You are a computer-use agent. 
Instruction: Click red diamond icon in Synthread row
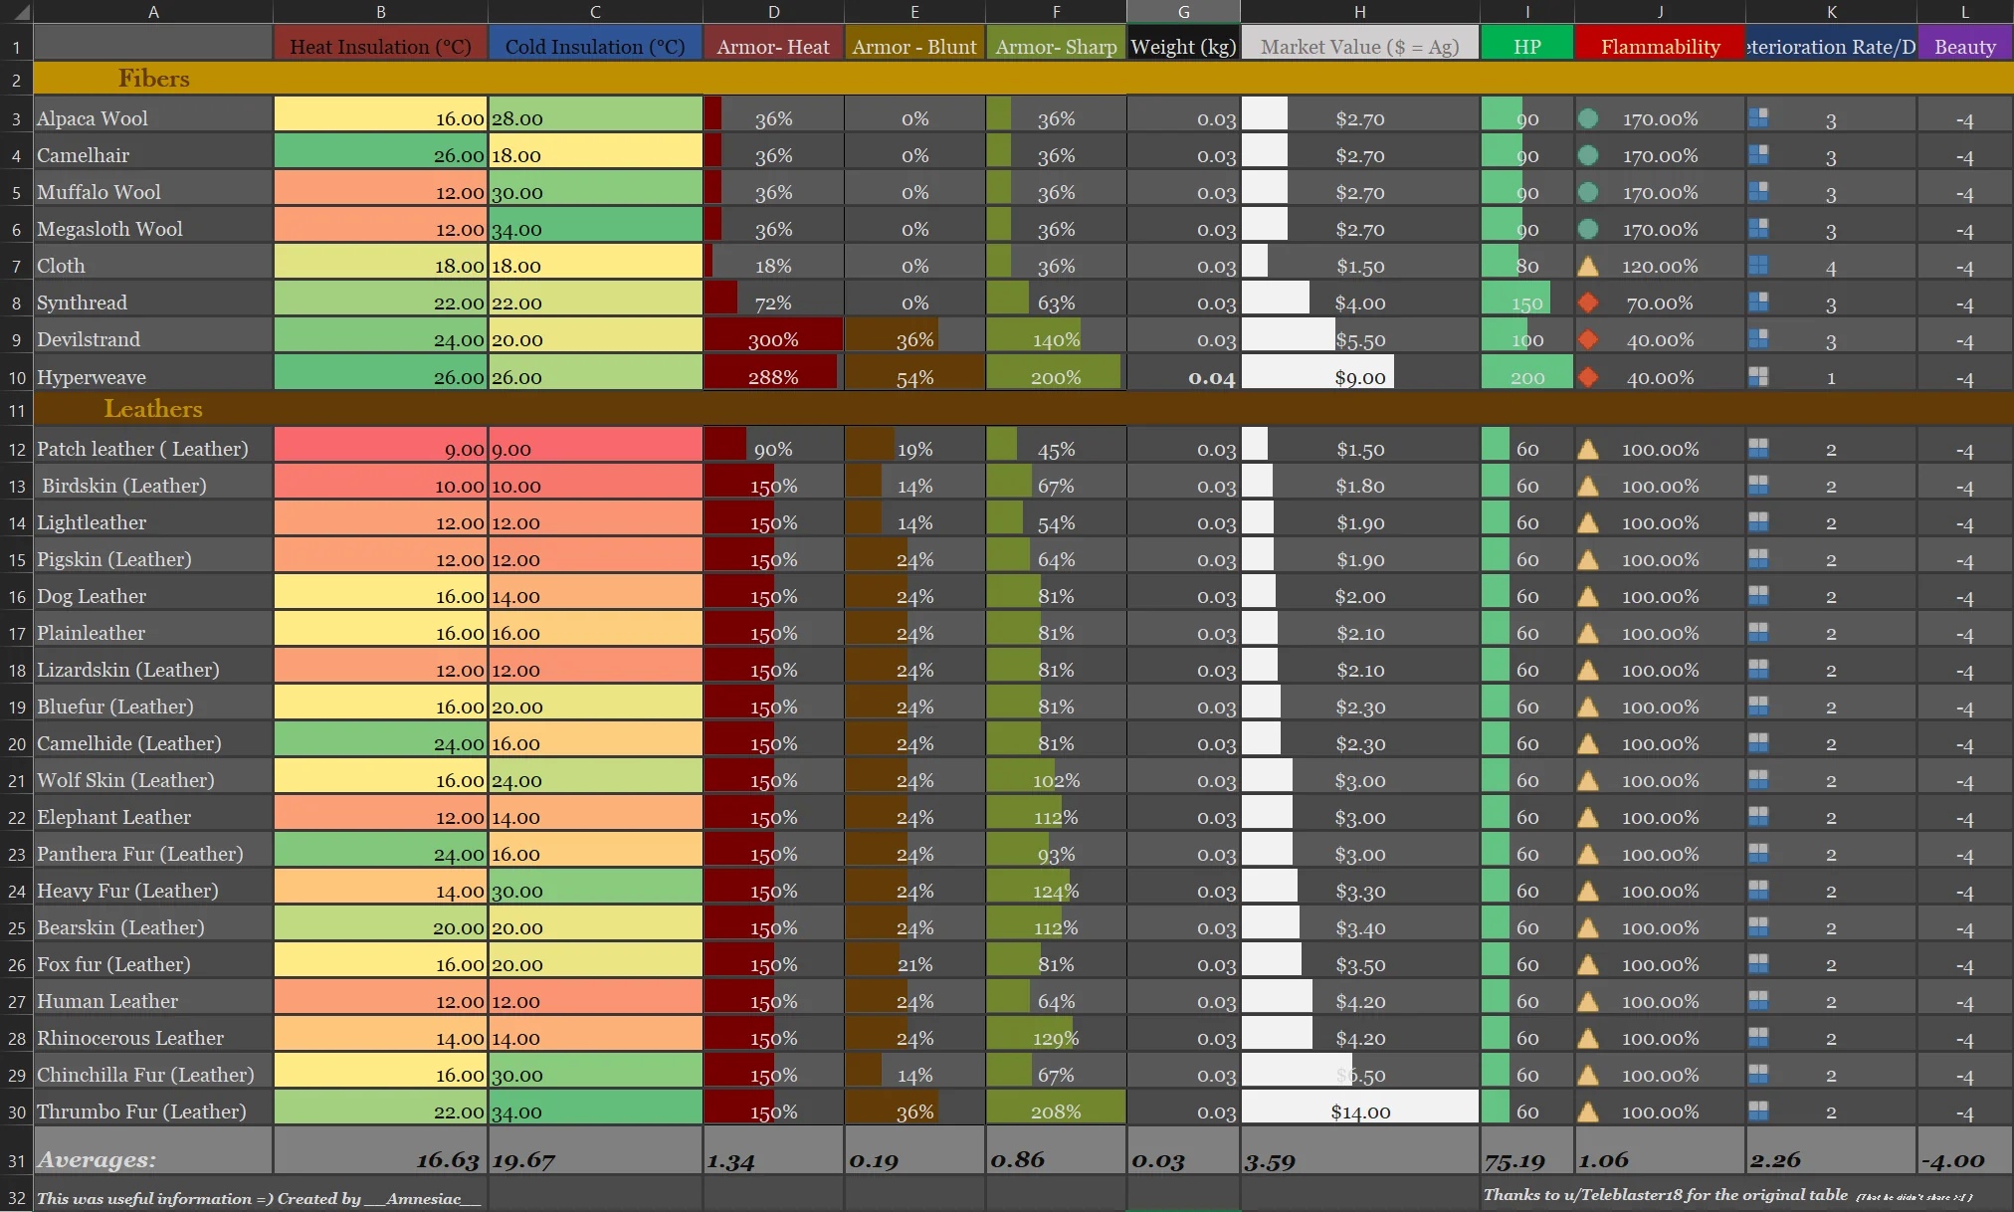coord(1588,303)
